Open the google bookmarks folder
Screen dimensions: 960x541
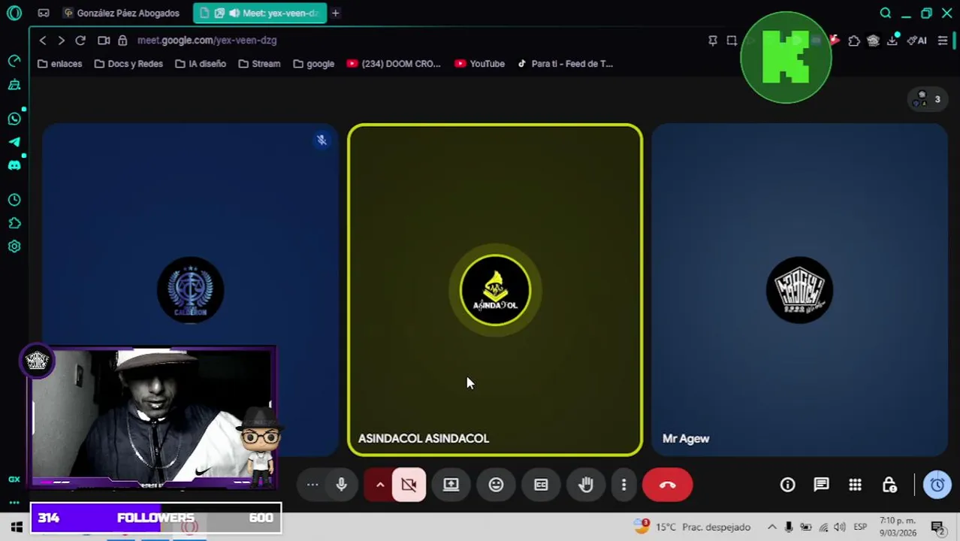pos(313,64)
